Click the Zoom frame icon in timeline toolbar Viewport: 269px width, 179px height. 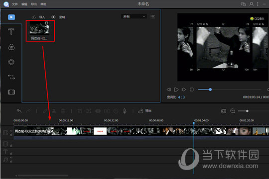89,111
